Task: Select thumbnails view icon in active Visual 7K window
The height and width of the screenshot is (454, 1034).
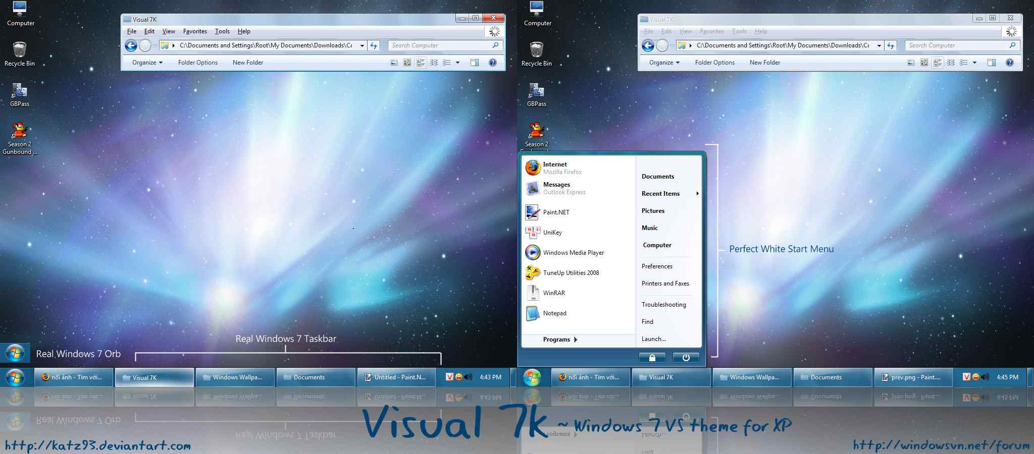Action: tap(407, 63)
